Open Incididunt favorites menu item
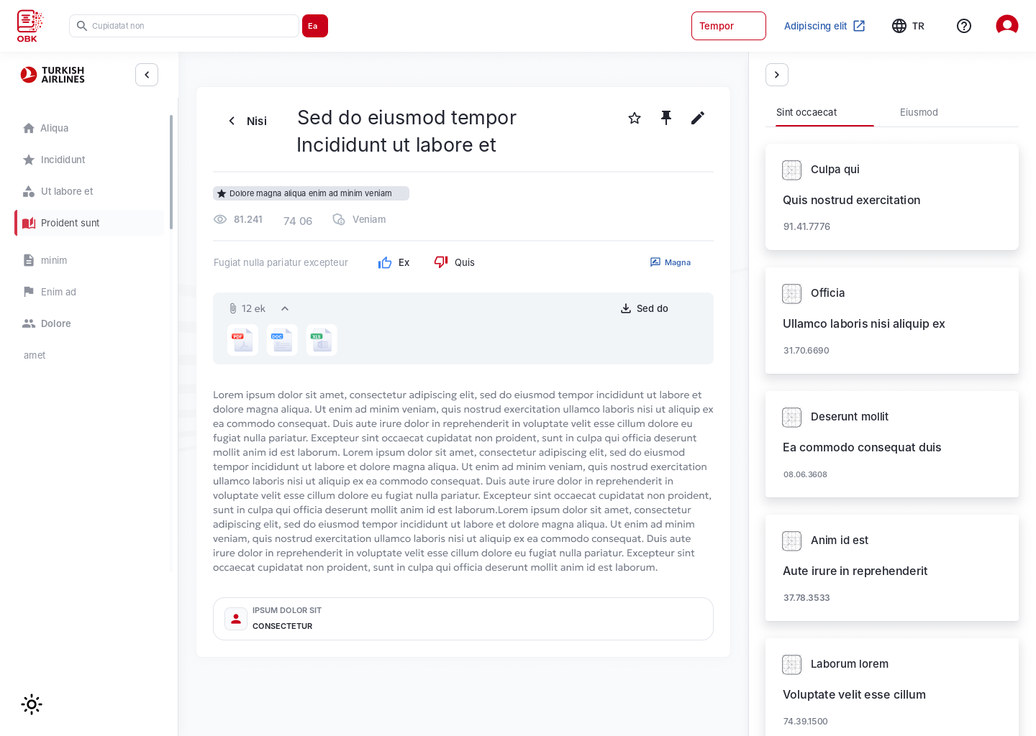The image size is (1036, 736). (x=89, y=160)
